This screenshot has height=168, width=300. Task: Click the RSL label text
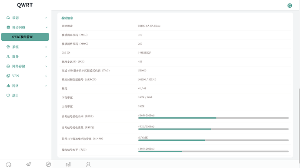(74, 150)
